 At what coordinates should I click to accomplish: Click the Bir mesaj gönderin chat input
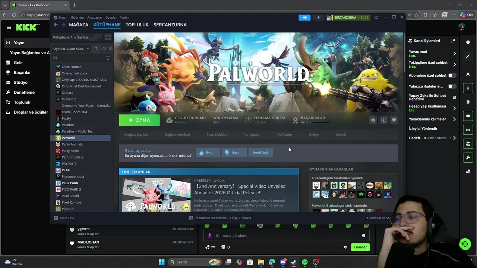tap(286, 235)
